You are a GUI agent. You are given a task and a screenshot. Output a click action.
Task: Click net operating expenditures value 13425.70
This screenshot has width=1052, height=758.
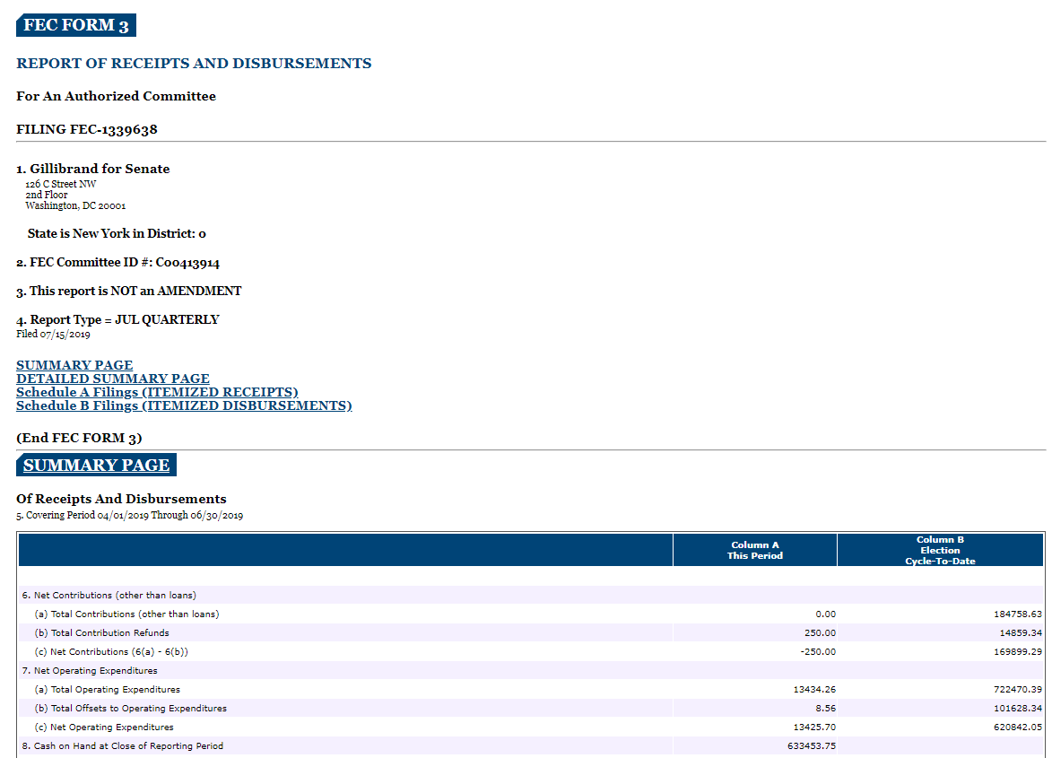pos(814,727)
